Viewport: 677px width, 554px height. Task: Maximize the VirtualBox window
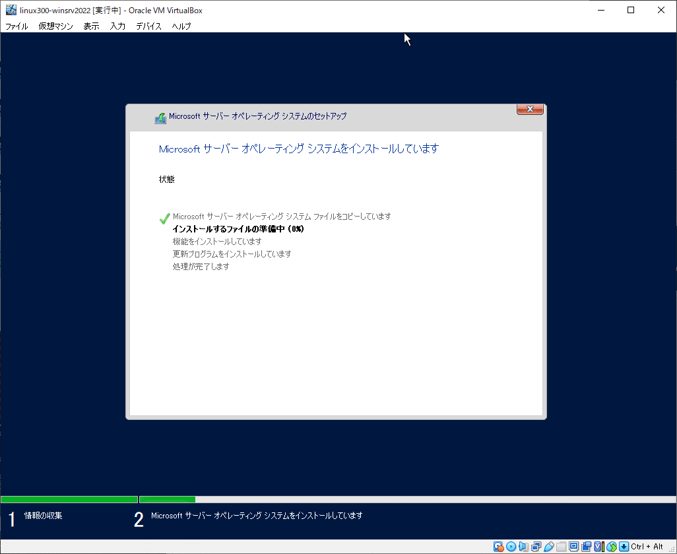tap(631, 10)
